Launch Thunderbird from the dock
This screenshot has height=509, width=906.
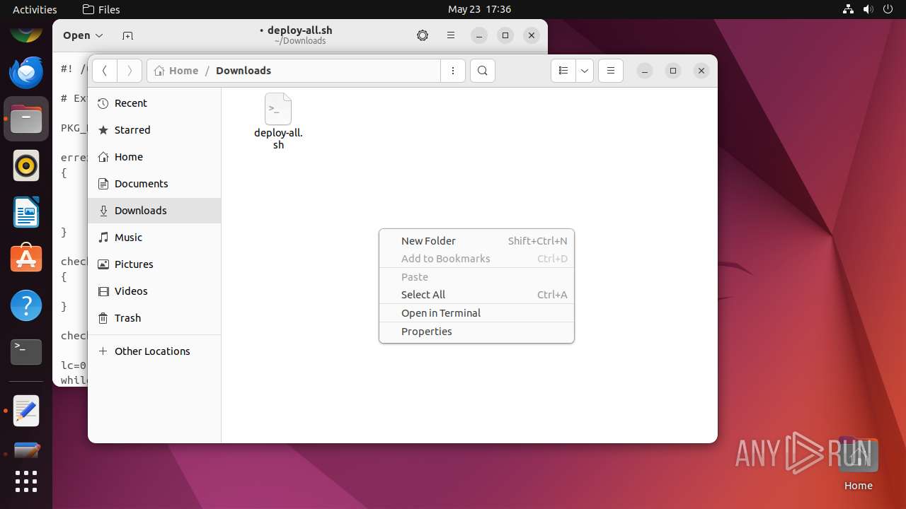(26, 72)
